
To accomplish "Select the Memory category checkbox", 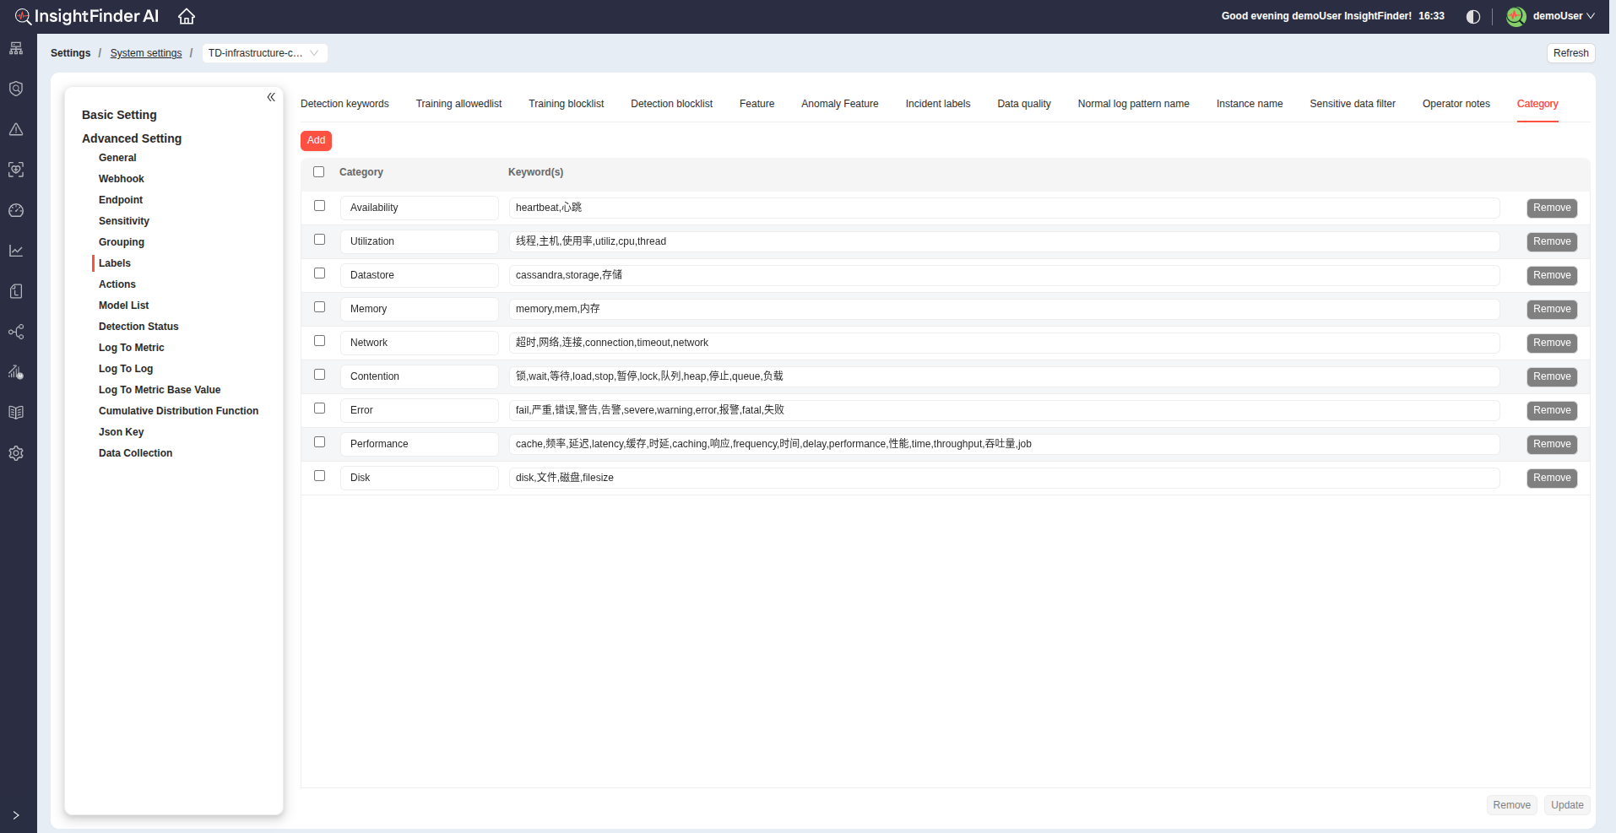I will coord(319,307).
